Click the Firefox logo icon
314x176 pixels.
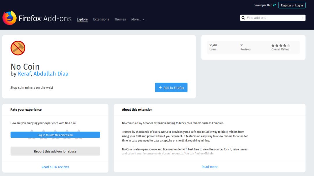(9, 18)
